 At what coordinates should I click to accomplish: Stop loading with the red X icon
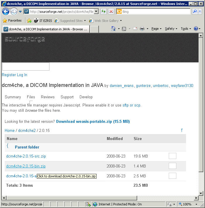[111, 12]
